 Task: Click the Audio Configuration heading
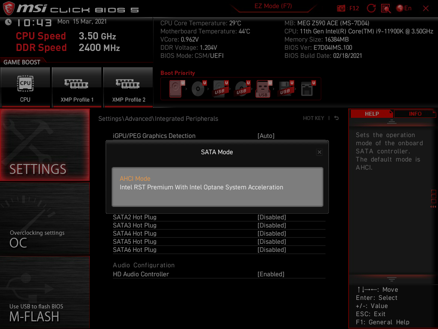(x=144, y=265)
